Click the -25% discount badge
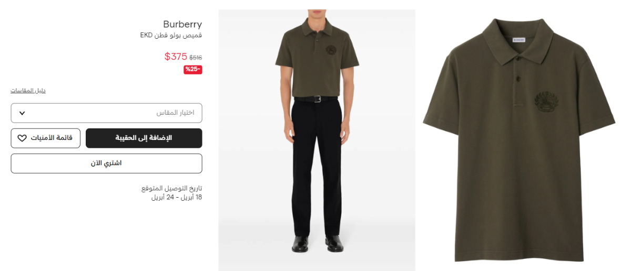This screenshot has width=631, height=271. click(x=193, y=70)
